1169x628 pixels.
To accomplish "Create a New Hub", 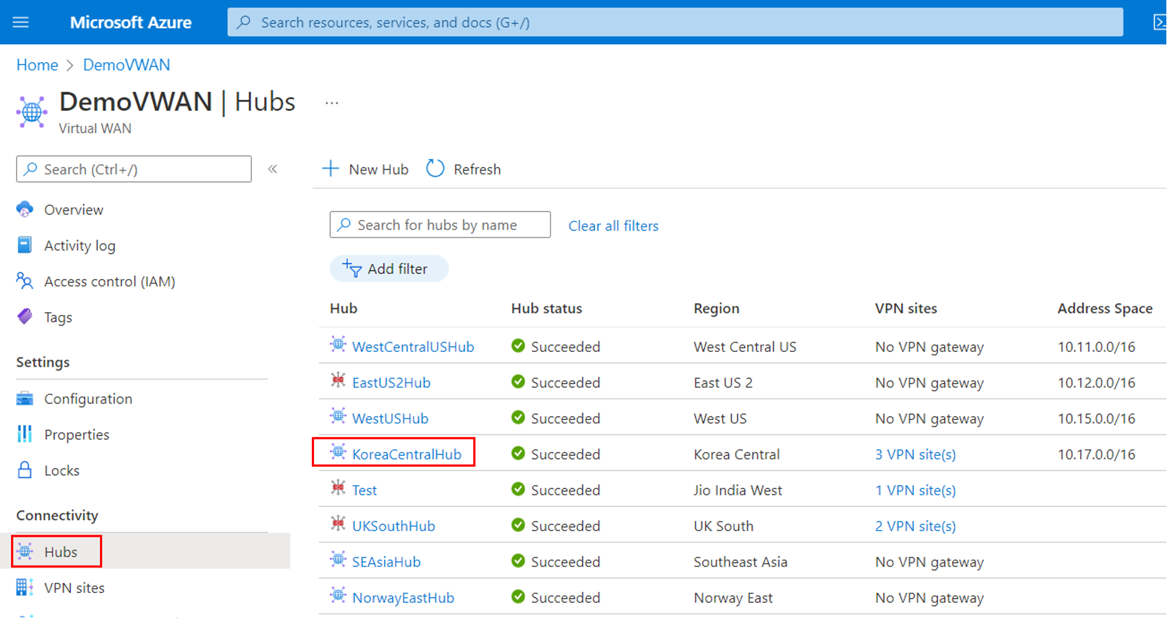I will point(365,169).
